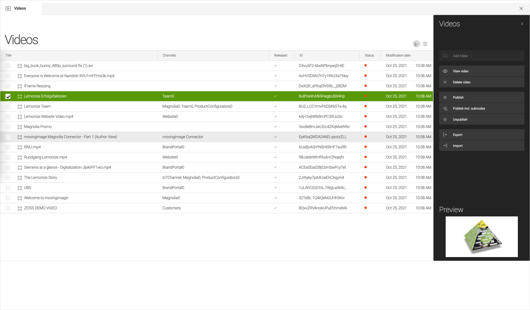The height and width of the screenshot is (310, 530).
Task: Switch to list view icon
Action: [425, 44]
